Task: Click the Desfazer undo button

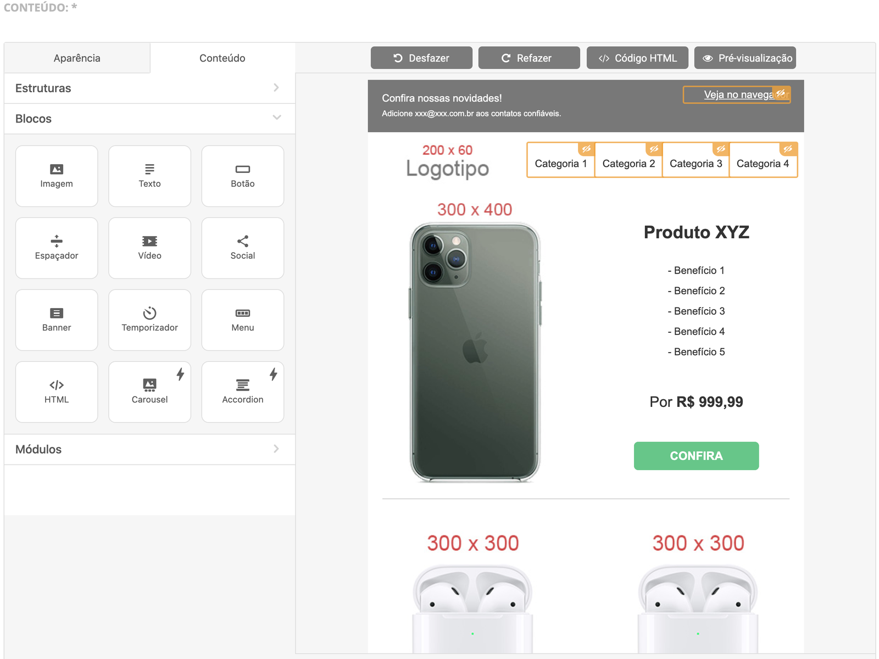Action: coord(421,58)
